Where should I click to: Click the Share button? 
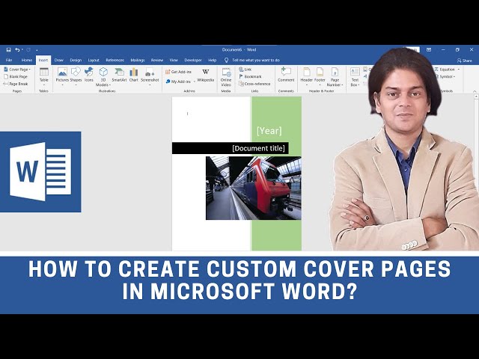[464, 61]
